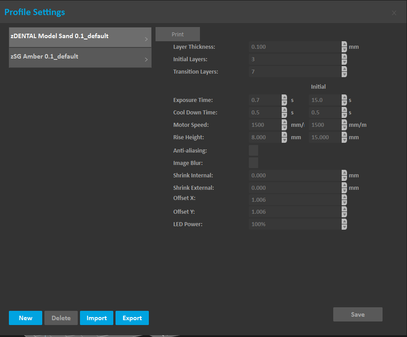Click the Shrink External value field
This screenshot has width=407, height=337.
coord(295,188)
